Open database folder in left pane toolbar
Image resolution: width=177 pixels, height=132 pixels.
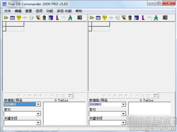point(6,18)
